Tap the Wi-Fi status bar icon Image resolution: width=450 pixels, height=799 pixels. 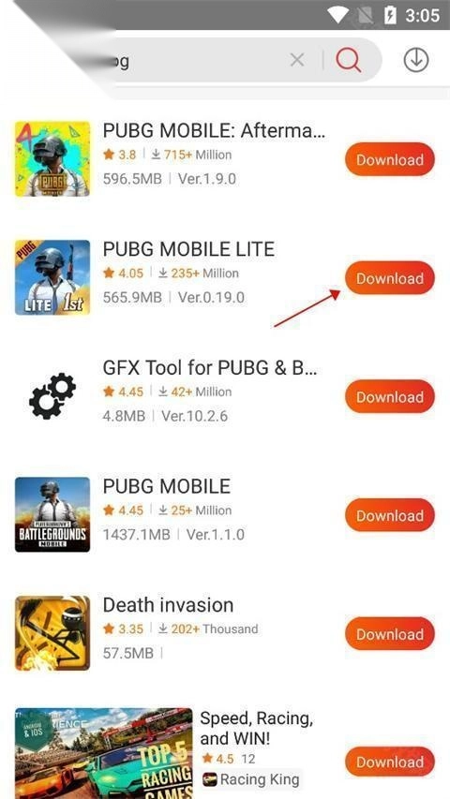[x=339, y=15]
